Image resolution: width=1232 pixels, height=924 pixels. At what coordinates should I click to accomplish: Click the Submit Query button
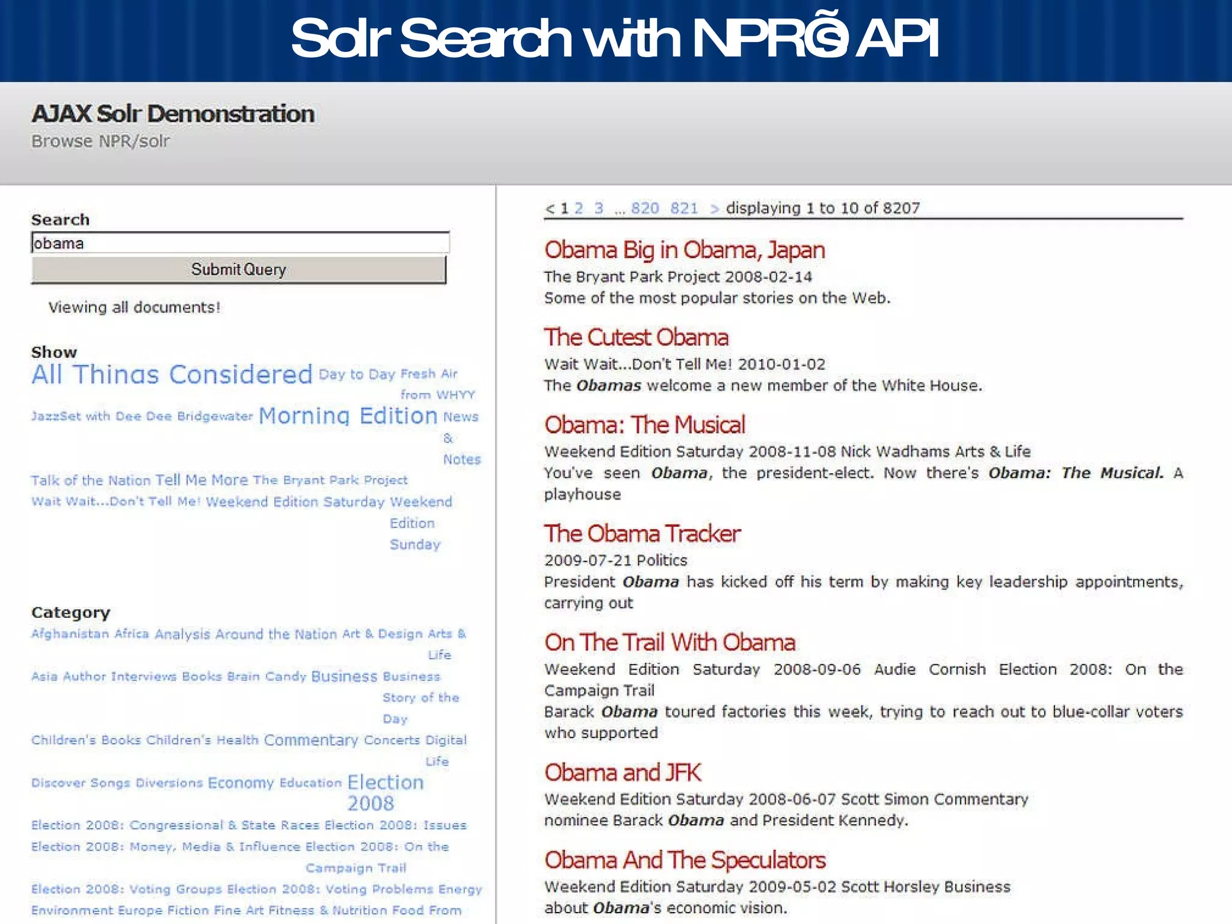(238, 269)
